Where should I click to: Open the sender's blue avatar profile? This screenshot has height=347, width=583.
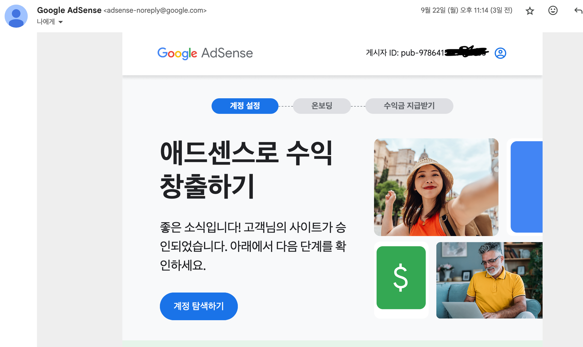coord(16,16)
